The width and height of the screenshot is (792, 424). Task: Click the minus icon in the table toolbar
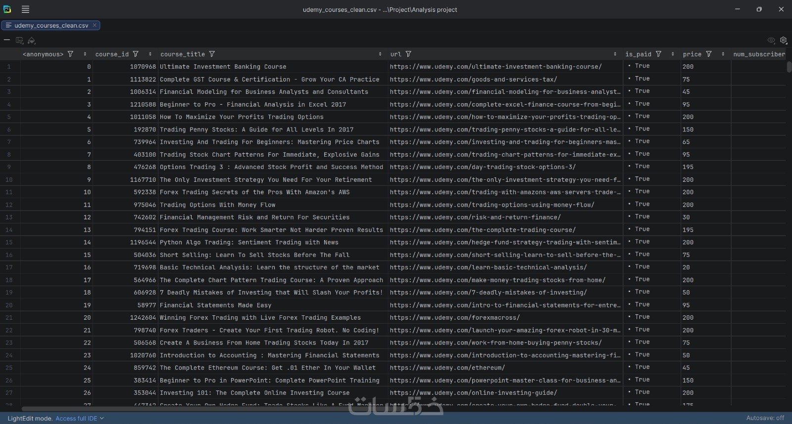[x=7, y=40]
